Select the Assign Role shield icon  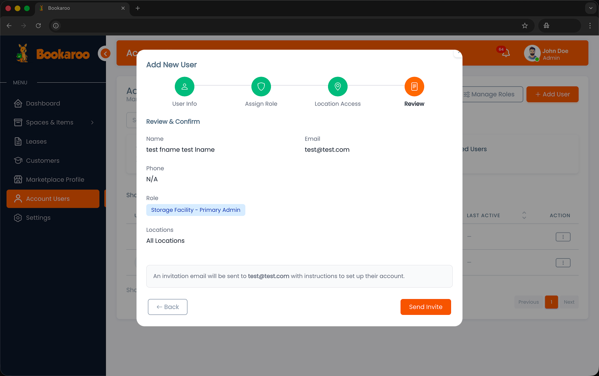[x=261, y=86]
